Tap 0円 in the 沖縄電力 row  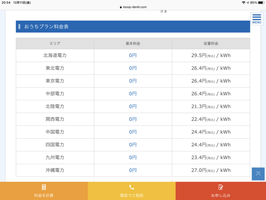click(x=133, y=170)
